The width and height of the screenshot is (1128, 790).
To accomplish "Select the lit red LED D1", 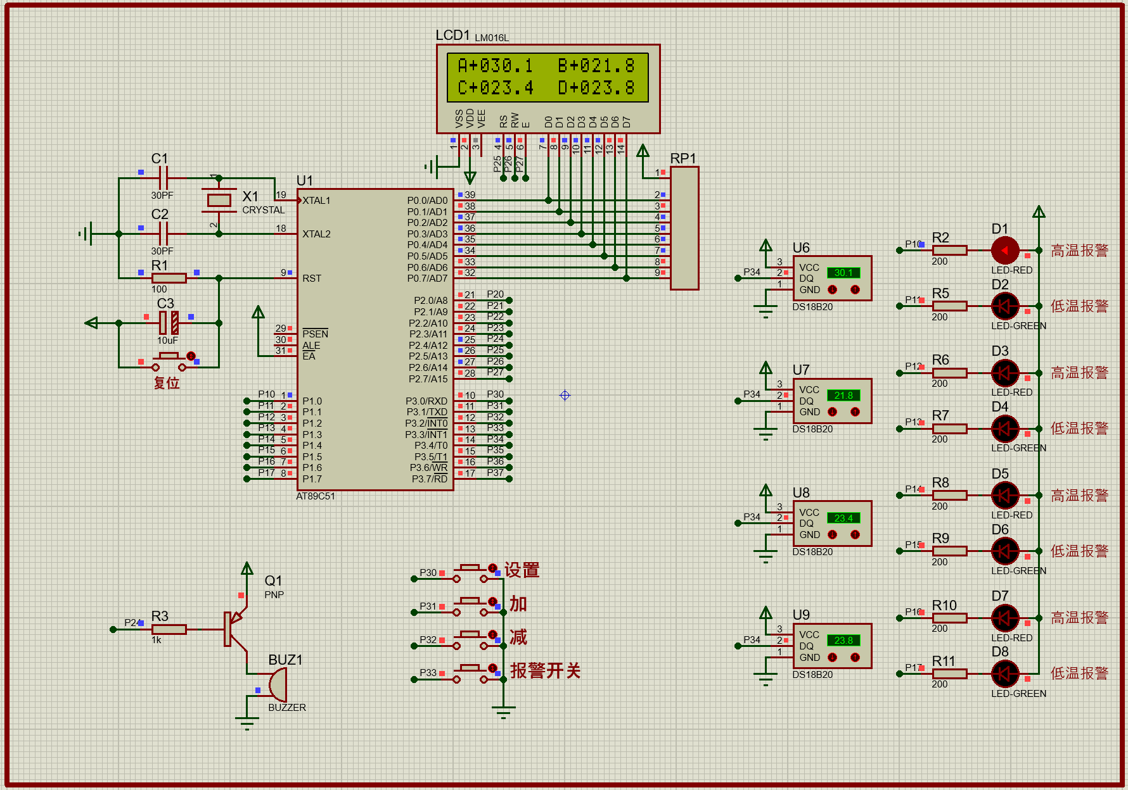I will pos(1005,251).
